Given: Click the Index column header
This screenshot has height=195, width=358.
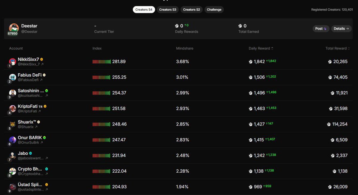Looking at the screenshot, I should click(x=97, y=48).
